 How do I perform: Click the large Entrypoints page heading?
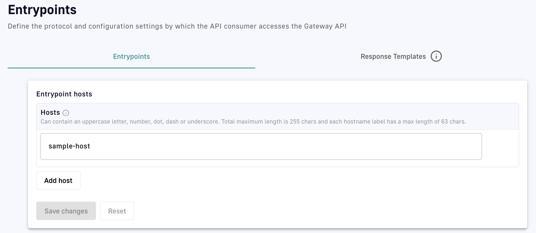coord(42,10)
